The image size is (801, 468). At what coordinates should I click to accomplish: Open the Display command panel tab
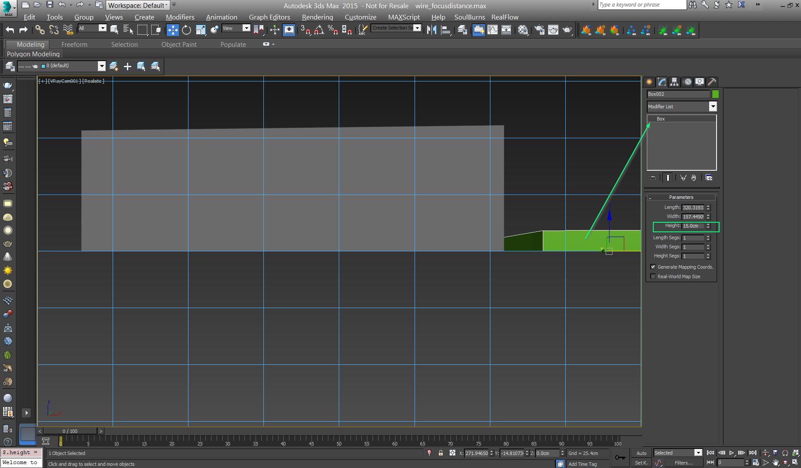click(x=700, y=82)
